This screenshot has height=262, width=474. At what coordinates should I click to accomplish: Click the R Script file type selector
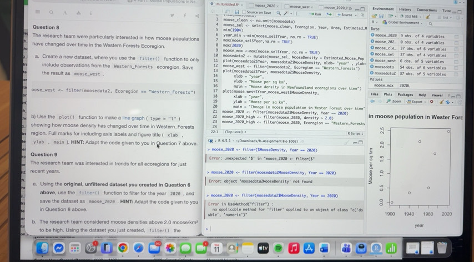[x=354, y=133]
